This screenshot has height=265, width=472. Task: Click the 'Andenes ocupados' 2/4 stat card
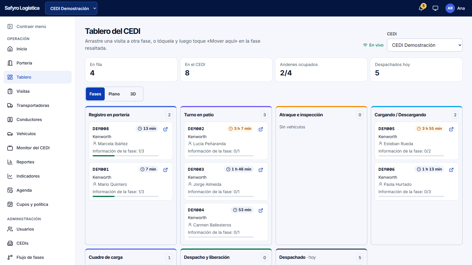click(321, 69)
